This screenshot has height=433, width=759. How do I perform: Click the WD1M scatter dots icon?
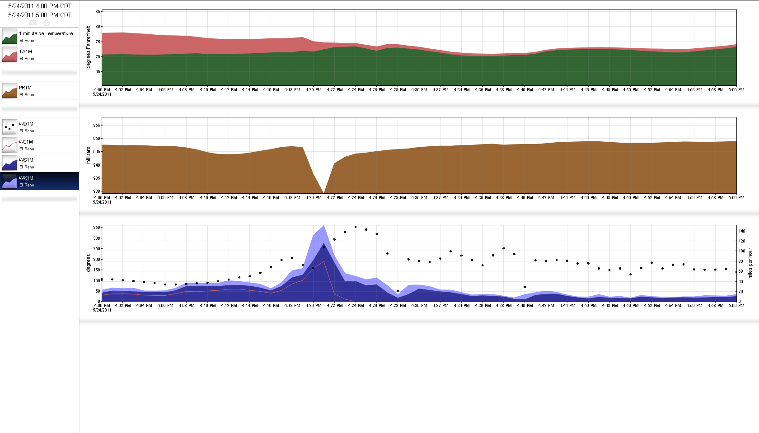pos(9,127)
